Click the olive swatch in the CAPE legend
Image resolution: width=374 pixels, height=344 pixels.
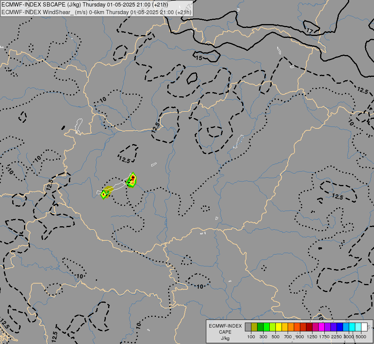pyautogui.click(x=254, y=327)
